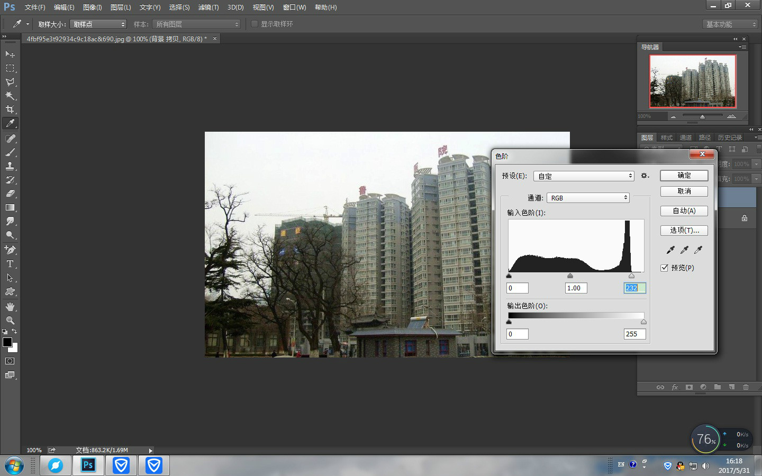Select the Horizontal Type tool
Image resolution: width=762 pixels, height=476 pixels.
10,264
